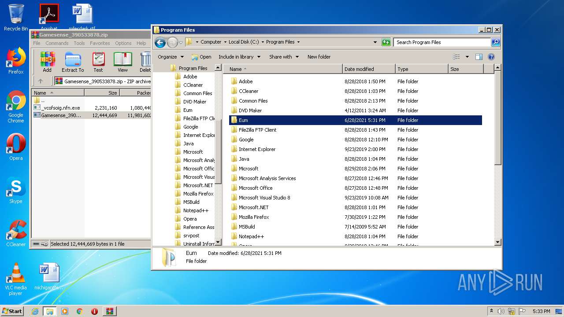Select the Eum folder in file list

click(356, 120)
